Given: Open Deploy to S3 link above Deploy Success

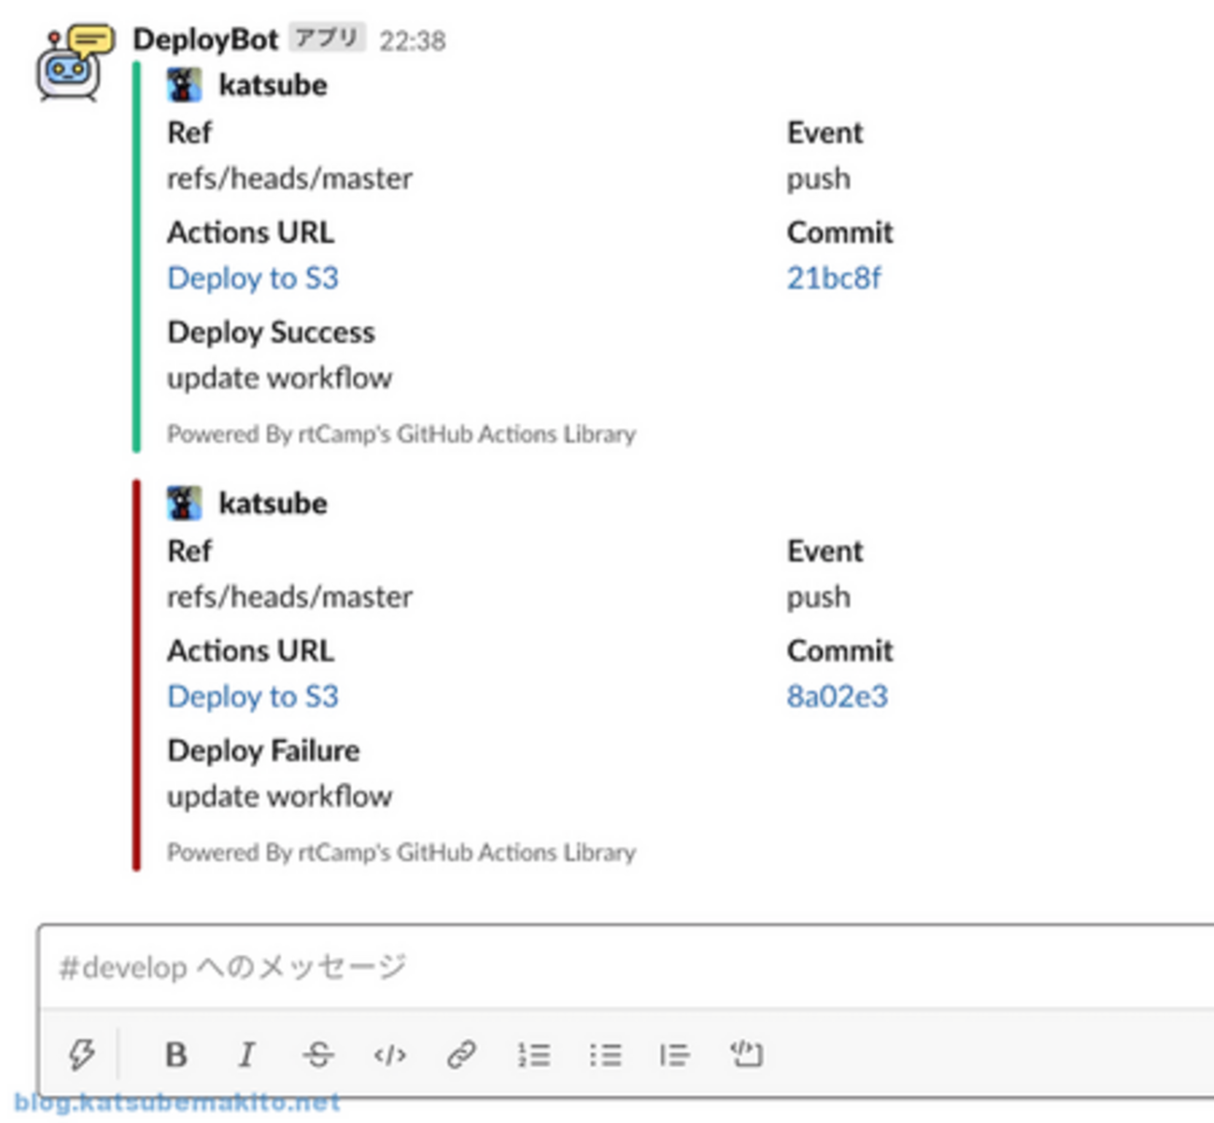Looking at the screenshot, I should coord(253,278).
